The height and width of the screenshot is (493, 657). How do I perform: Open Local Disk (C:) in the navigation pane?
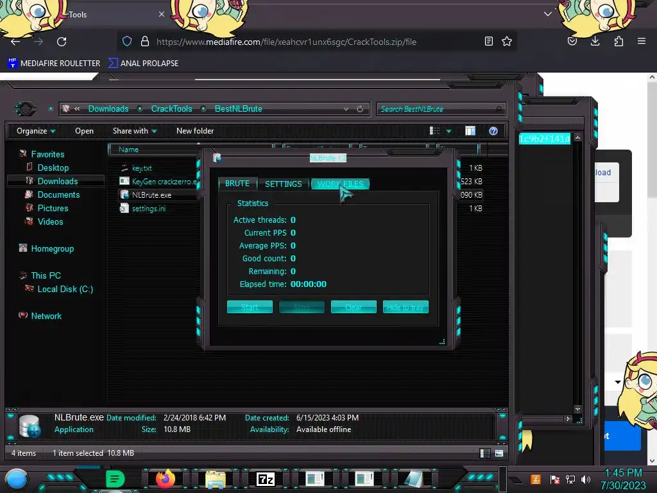click(x=65, y=289)
